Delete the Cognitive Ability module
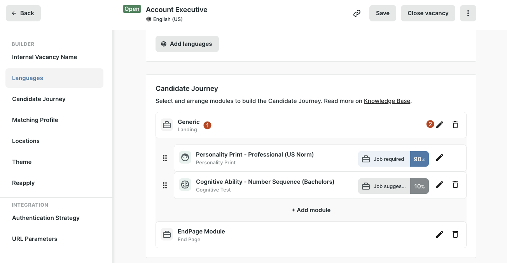507x263 pixels. pyautogui.click(x=455, y=185)
